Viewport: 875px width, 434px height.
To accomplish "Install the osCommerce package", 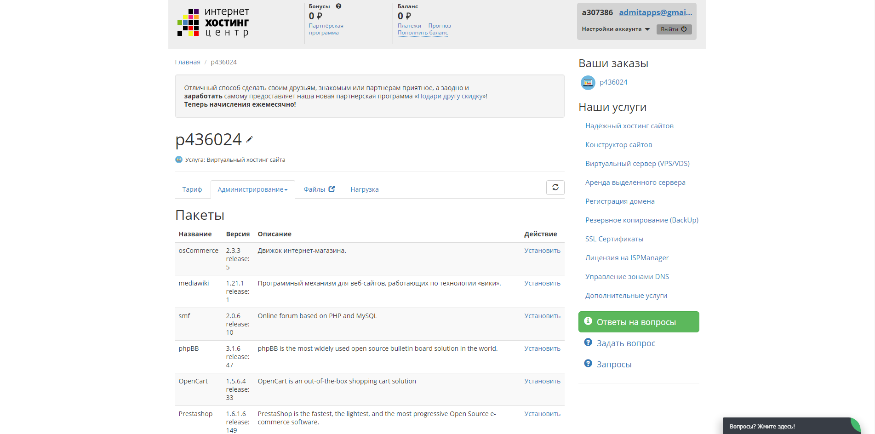I will (x=543, y=251).
